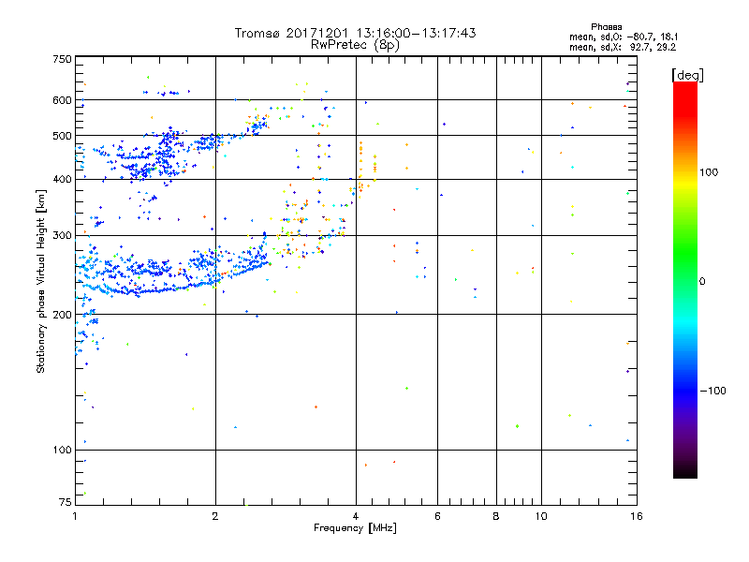749x562 pixels.
Task: Click the "[deg]" colorbar unit label
Action: pos(687,75)
